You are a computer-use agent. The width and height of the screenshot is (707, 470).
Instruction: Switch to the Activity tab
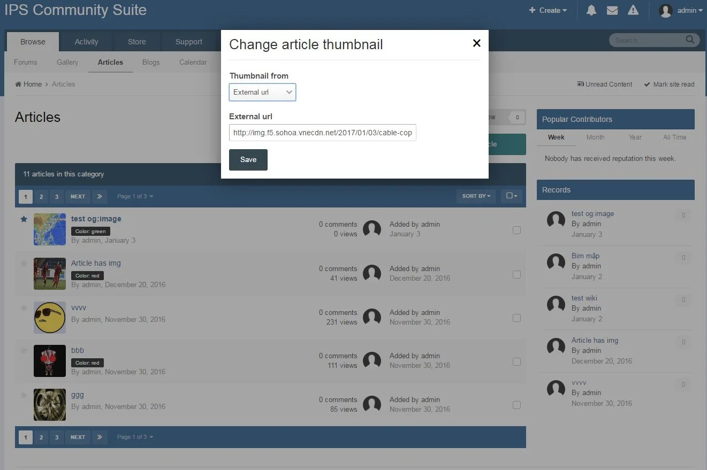(86, 42)
